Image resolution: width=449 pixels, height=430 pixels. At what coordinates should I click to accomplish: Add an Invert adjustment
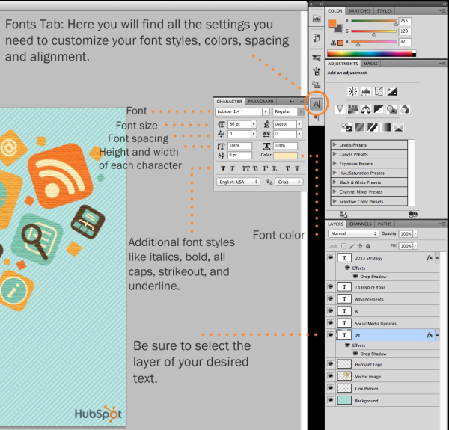click(346, 127)
